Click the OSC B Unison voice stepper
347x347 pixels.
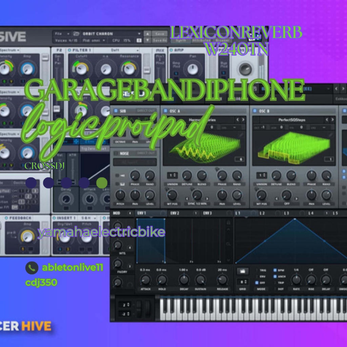point(262,175)
